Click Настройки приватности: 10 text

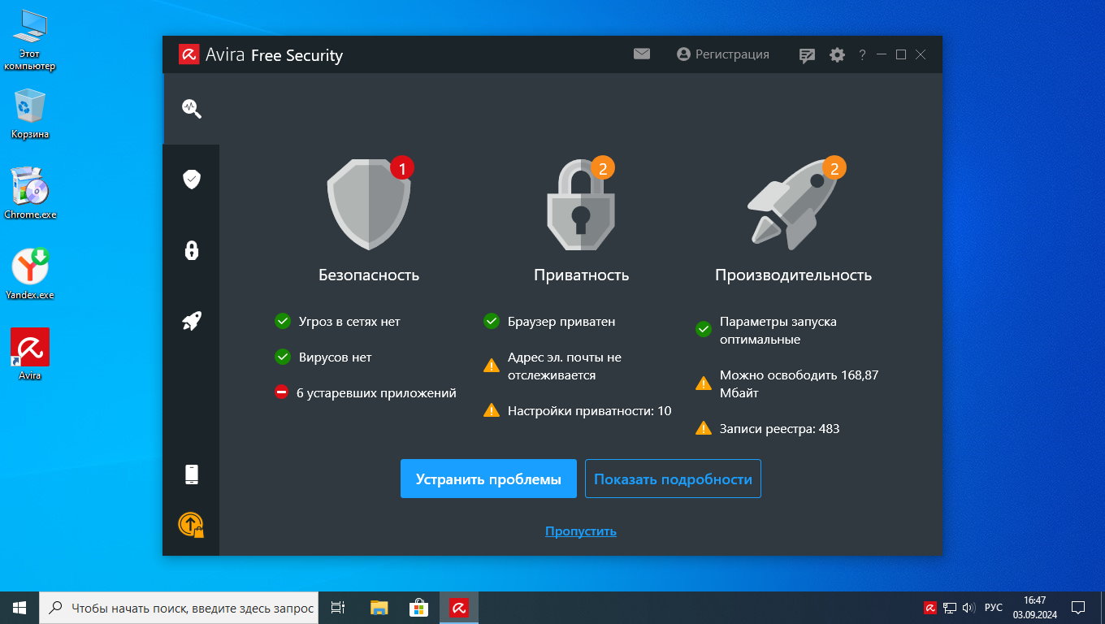click(x=590, y=410)
